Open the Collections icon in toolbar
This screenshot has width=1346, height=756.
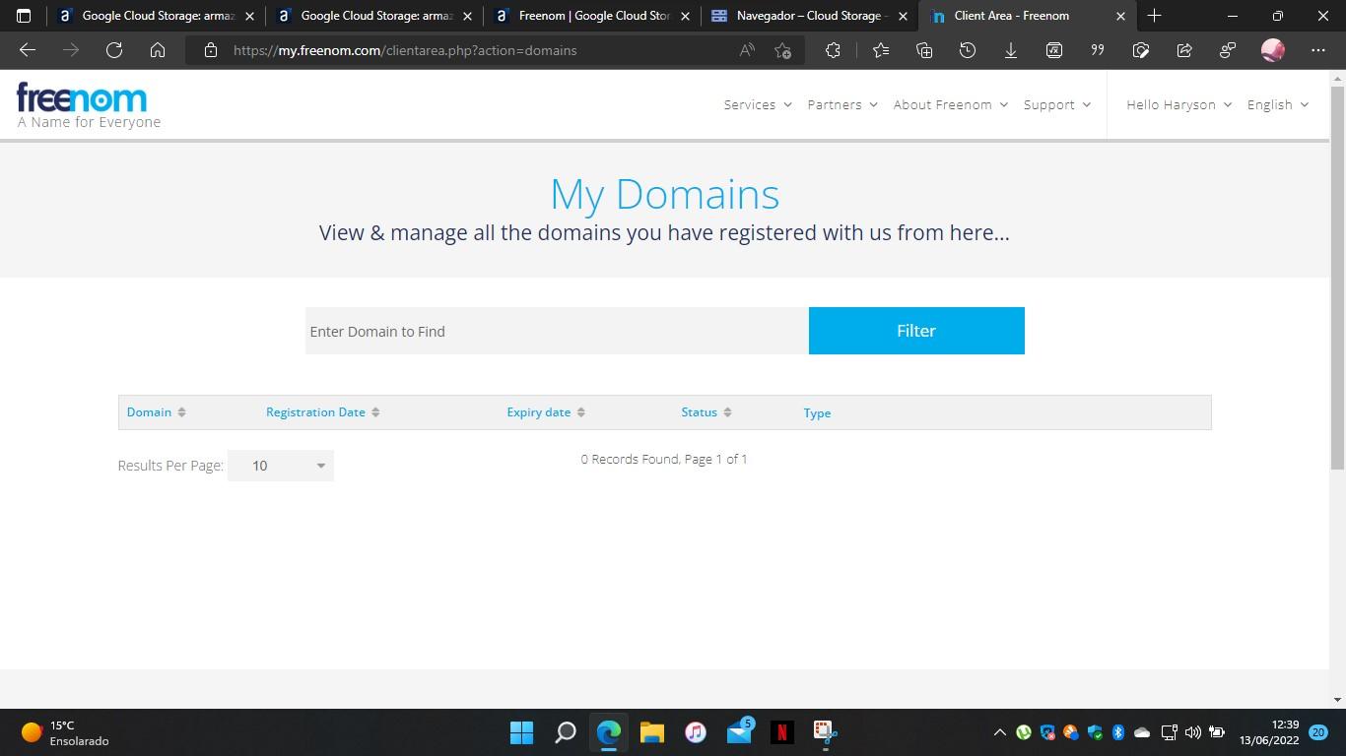pos(924,50)
